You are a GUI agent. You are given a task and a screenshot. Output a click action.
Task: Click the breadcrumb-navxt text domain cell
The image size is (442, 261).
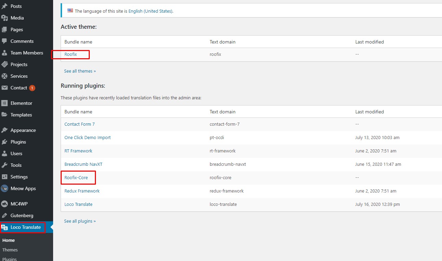point(228,164)
